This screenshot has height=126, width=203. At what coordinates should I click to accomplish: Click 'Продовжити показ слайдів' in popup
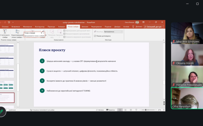click(x=34, y=36)
